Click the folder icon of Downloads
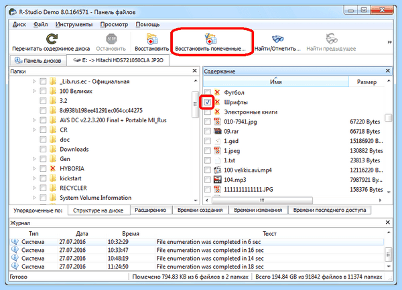 click(x=53, y=149)
